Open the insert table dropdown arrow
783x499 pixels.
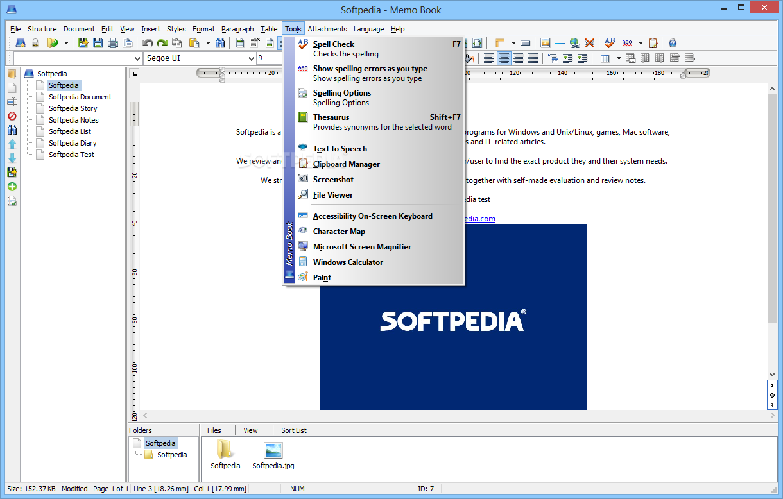point(619,58)
